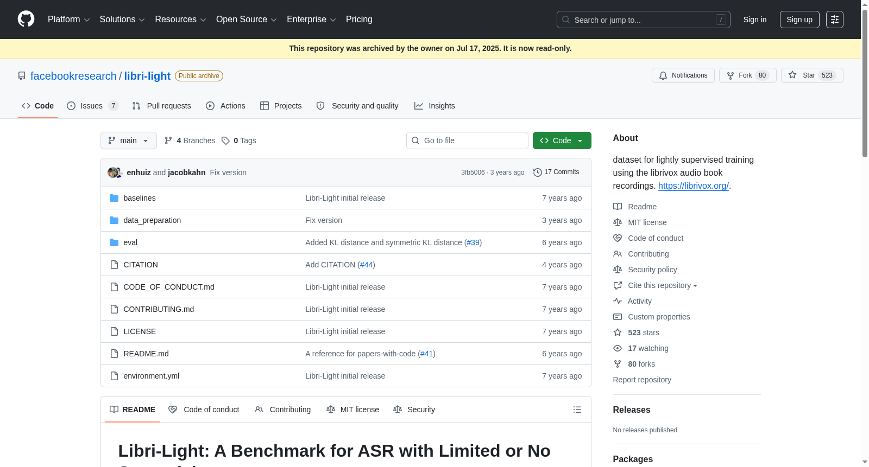Click the Search or jump to field
Viewport: 869px width, 467px height.
pos(644,20)
